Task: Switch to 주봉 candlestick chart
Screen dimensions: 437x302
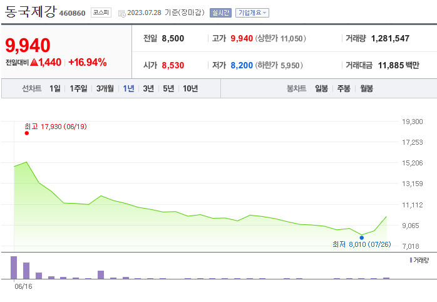Action: click(x=344, y=89)
